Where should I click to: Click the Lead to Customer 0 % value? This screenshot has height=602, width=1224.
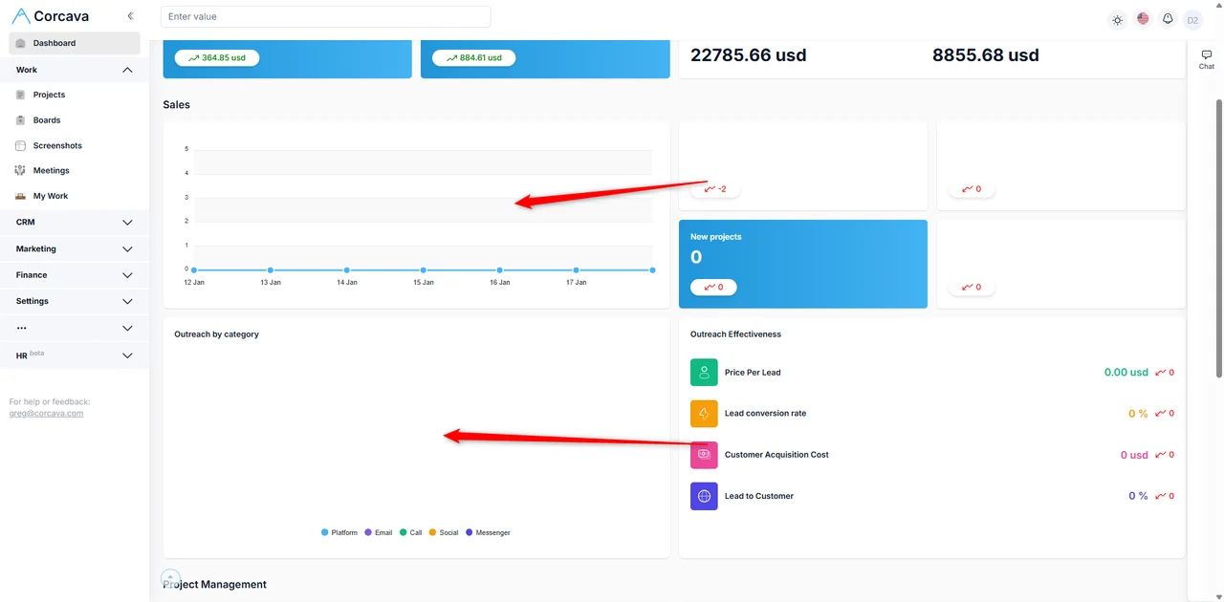coord(1138,496)
